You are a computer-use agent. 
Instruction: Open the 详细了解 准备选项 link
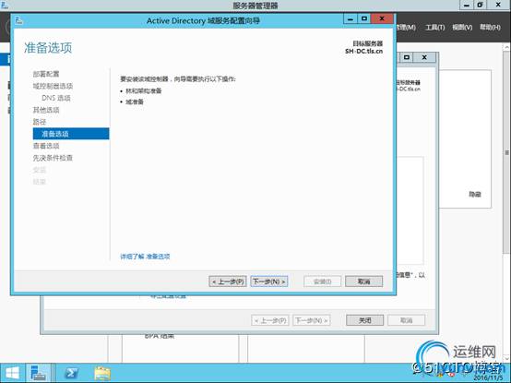pos(145,257)
